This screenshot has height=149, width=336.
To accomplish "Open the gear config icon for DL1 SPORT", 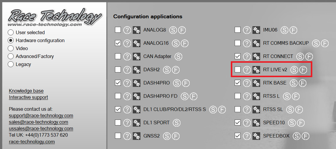I will [x=137, y=122].
